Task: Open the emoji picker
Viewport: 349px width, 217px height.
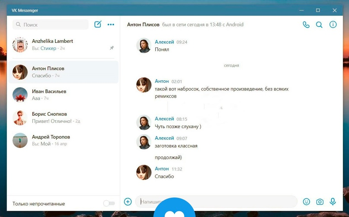Action: [307, 201]
